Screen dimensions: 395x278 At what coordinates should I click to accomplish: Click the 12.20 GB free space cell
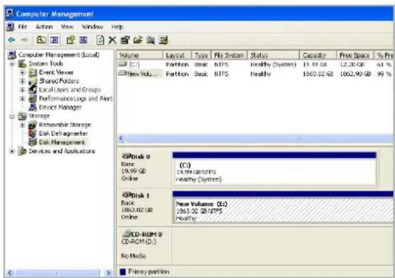point(352,64)
